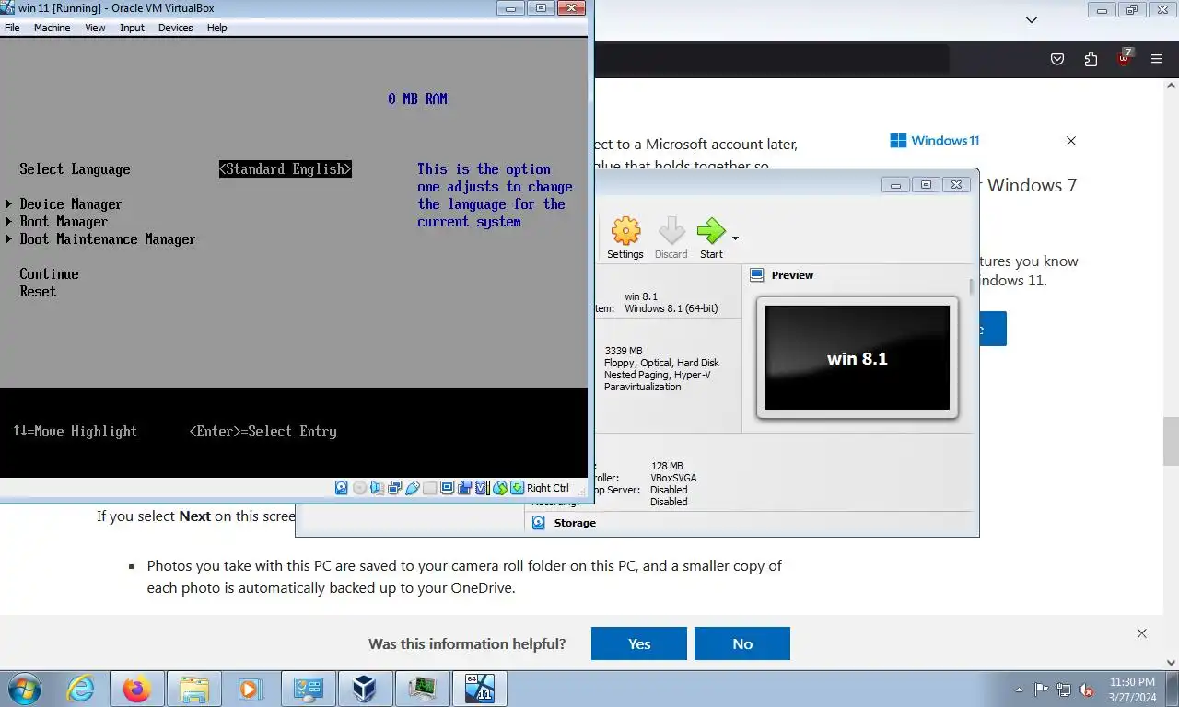1179x707 pixels.
Task: Click the network adapters icon in VM status bar
Action: pos(395,488)
